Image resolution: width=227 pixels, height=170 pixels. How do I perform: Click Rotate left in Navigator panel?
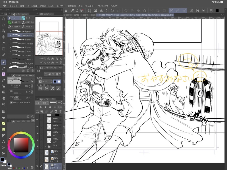tap(45, 63)
